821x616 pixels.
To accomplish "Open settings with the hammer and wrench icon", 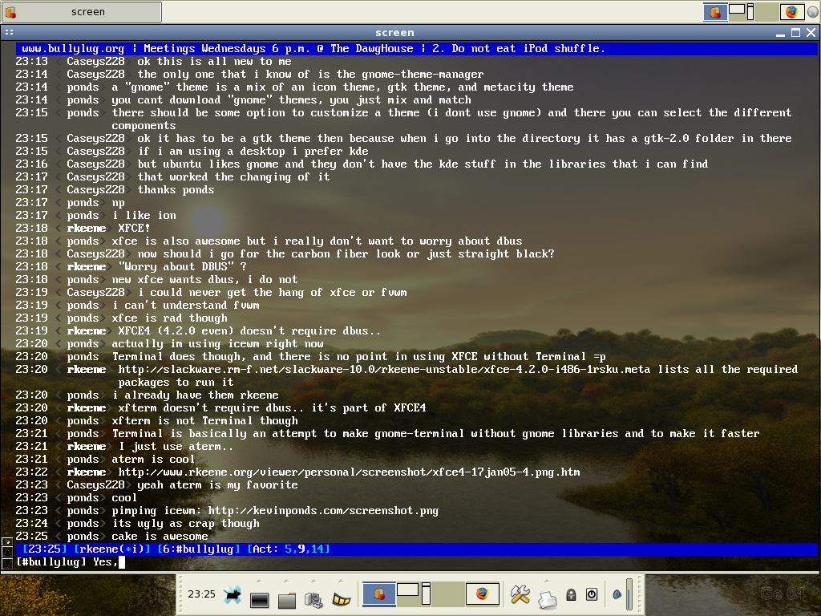I will 520,594.
